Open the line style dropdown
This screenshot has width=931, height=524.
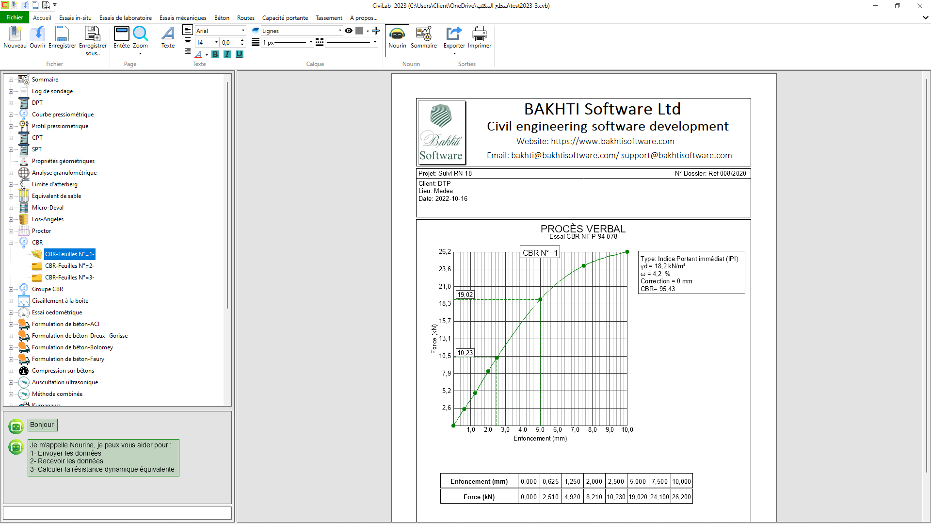[375, 42]
